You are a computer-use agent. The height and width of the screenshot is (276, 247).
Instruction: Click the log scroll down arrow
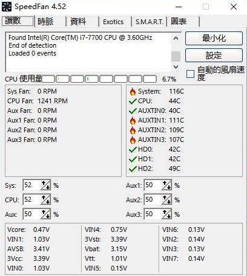click(176, 66)
